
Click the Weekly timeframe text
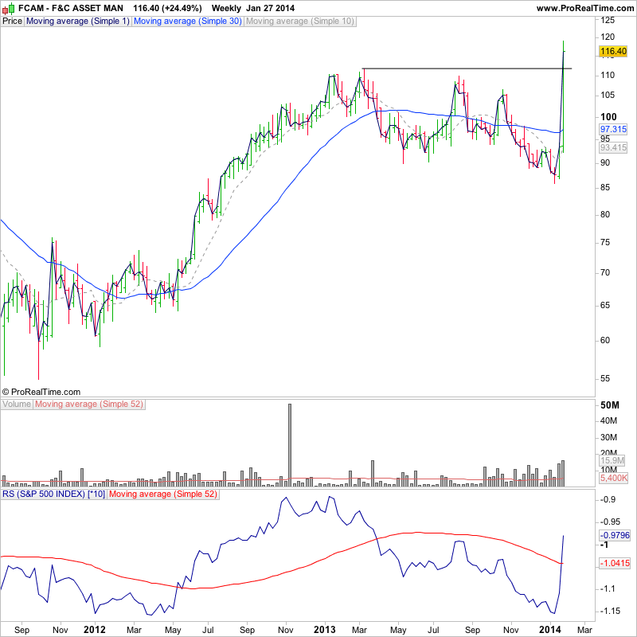[227, 8]
